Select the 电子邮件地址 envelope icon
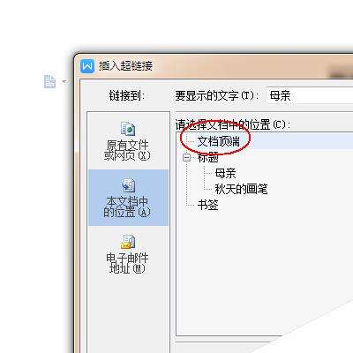Viewport: 353px width, 353px height. click(128, 242)
